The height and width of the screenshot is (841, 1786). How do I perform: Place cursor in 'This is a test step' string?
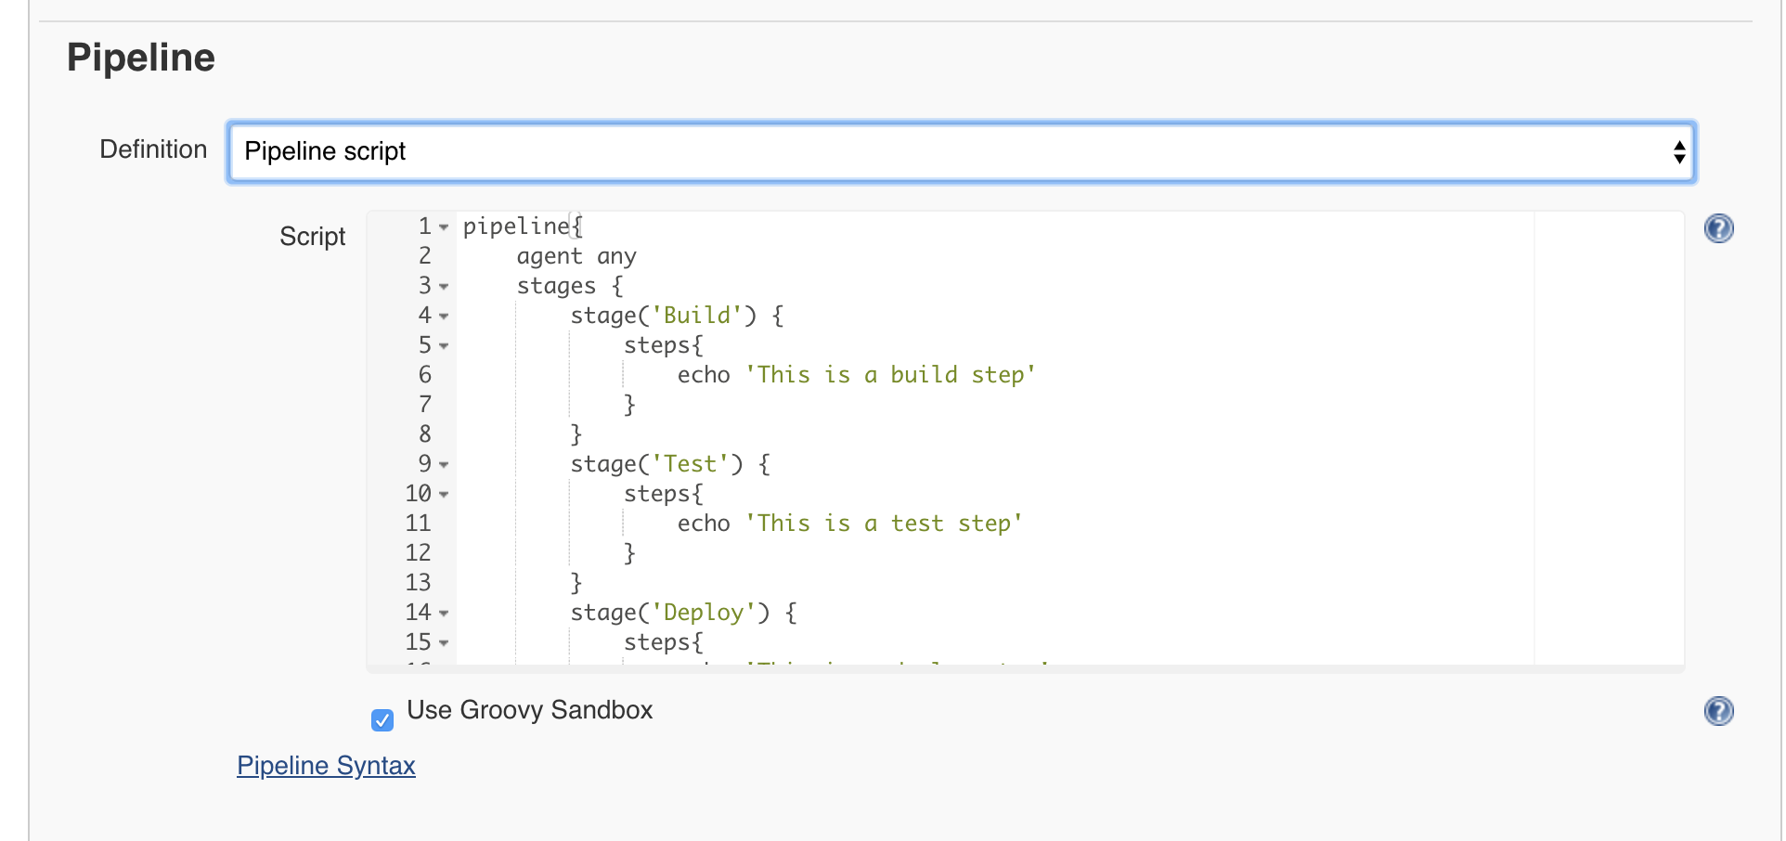(x=884, y=524)
